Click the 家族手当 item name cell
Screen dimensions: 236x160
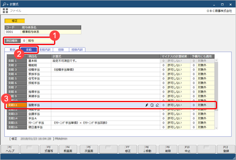tap(39, 74)
